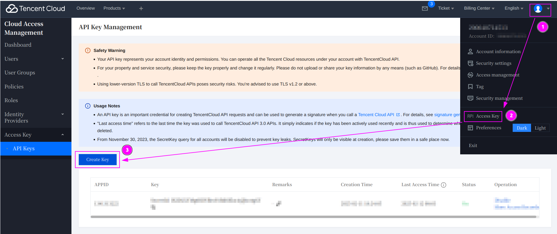Click the Last Access Time info icon

pyautogui.click(x=444, y=185)
